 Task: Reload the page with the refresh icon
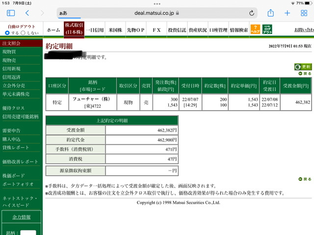tap(252, 13)
